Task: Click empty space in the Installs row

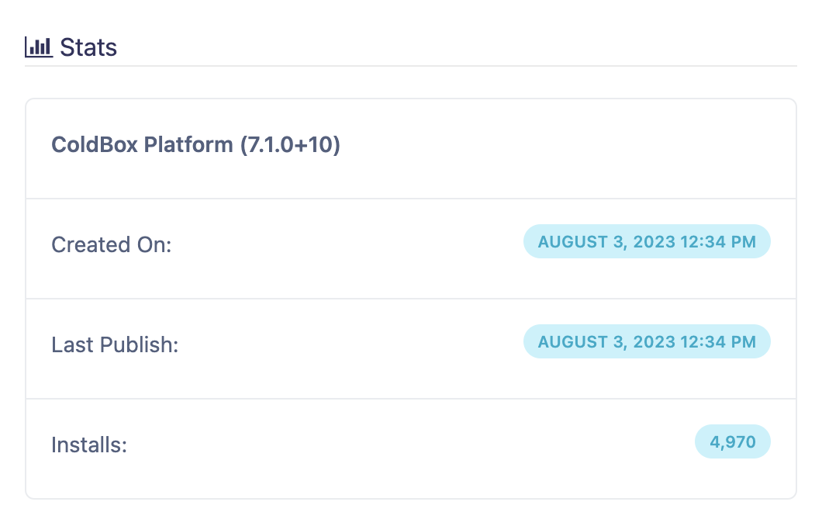Action: (388, 445)
